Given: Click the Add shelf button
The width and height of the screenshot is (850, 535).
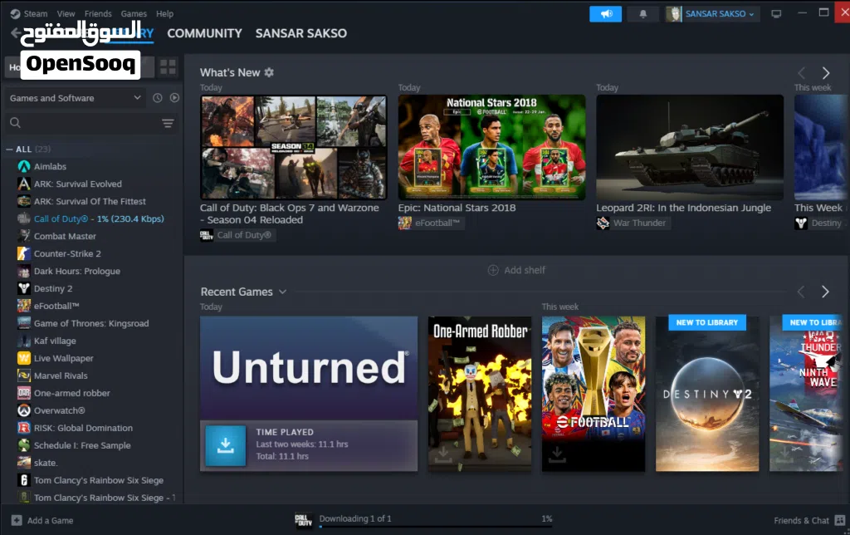Looking at the screenshot, I should click(516, 270).
